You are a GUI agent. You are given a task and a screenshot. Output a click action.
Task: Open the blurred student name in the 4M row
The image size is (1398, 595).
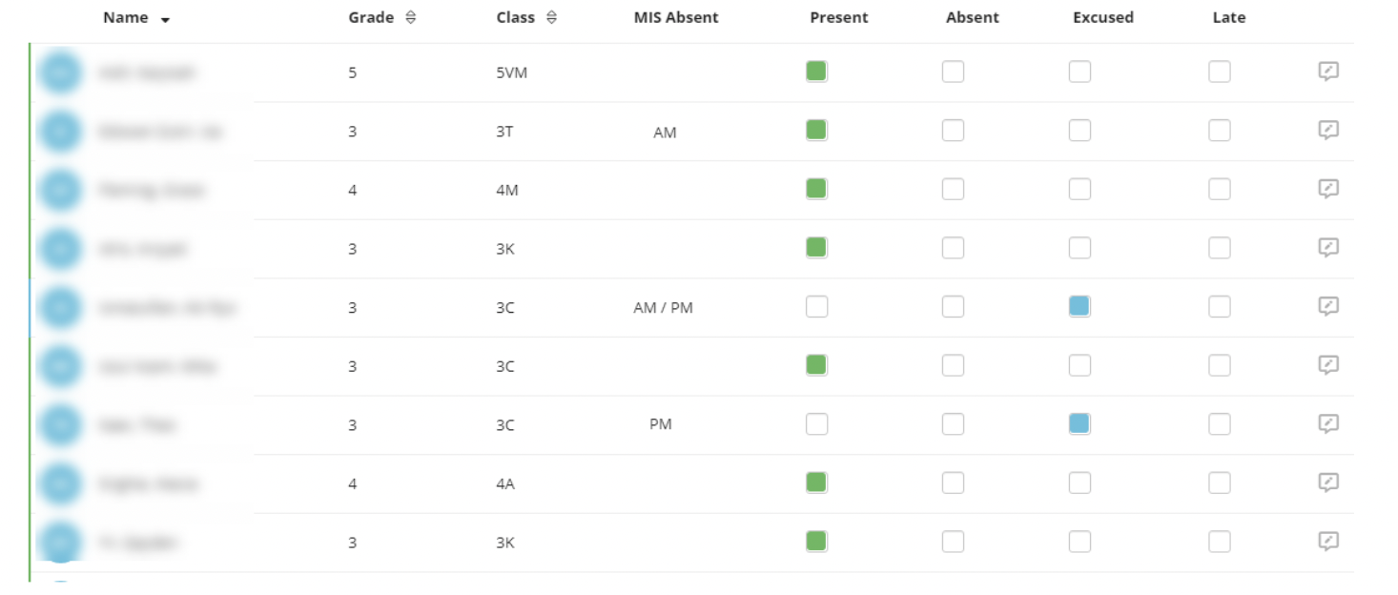pos(152,191)
